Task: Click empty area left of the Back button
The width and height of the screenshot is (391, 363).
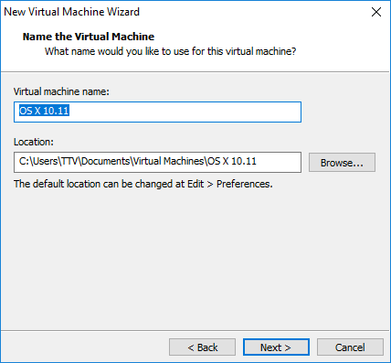Action: click(x=85, y=347)
